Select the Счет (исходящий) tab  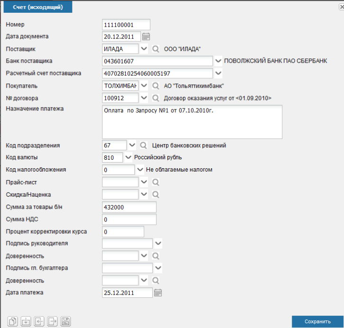click(x=38, y=7)
